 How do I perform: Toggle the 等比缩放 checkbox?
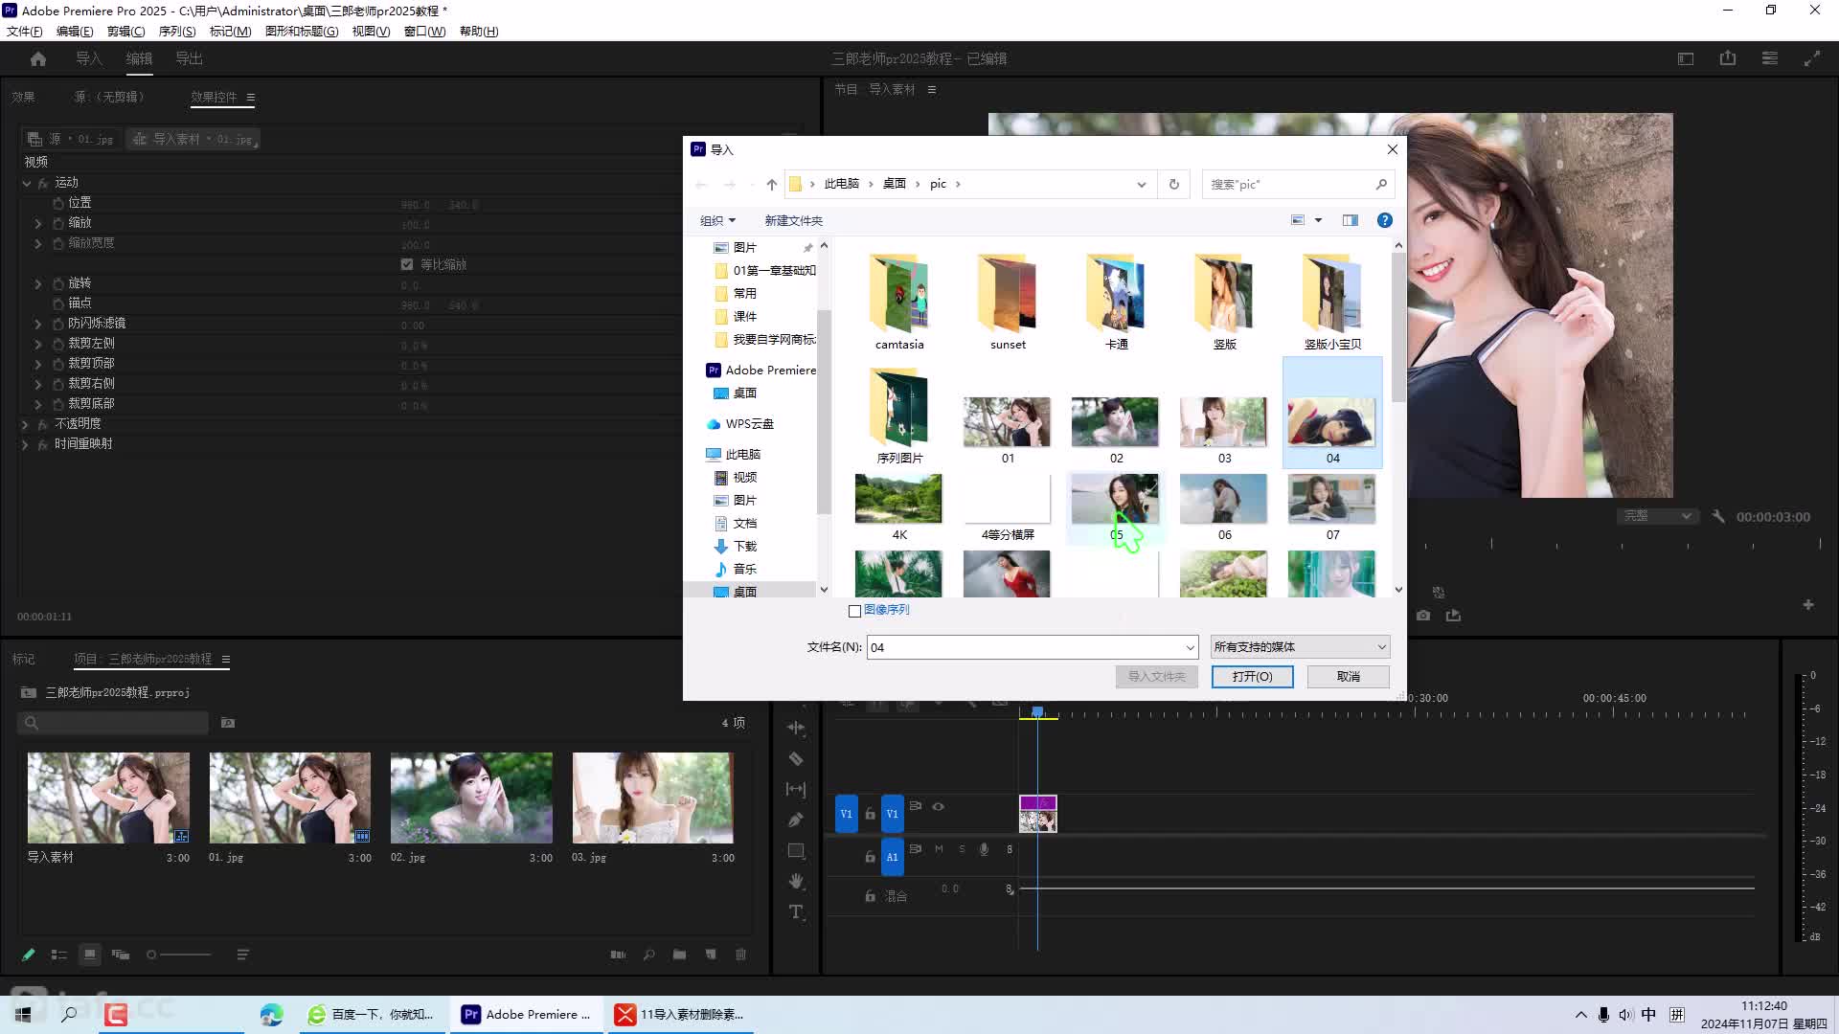tap(407, 264)
